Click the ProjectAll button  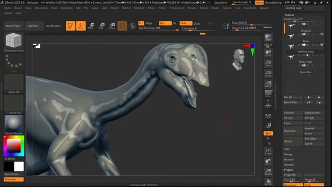[x=293, y=175]
